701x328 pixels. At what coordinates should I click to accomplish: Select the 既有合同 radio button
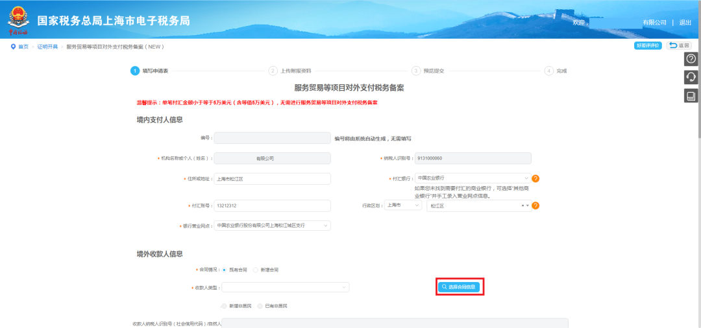[x=225, y=270]
